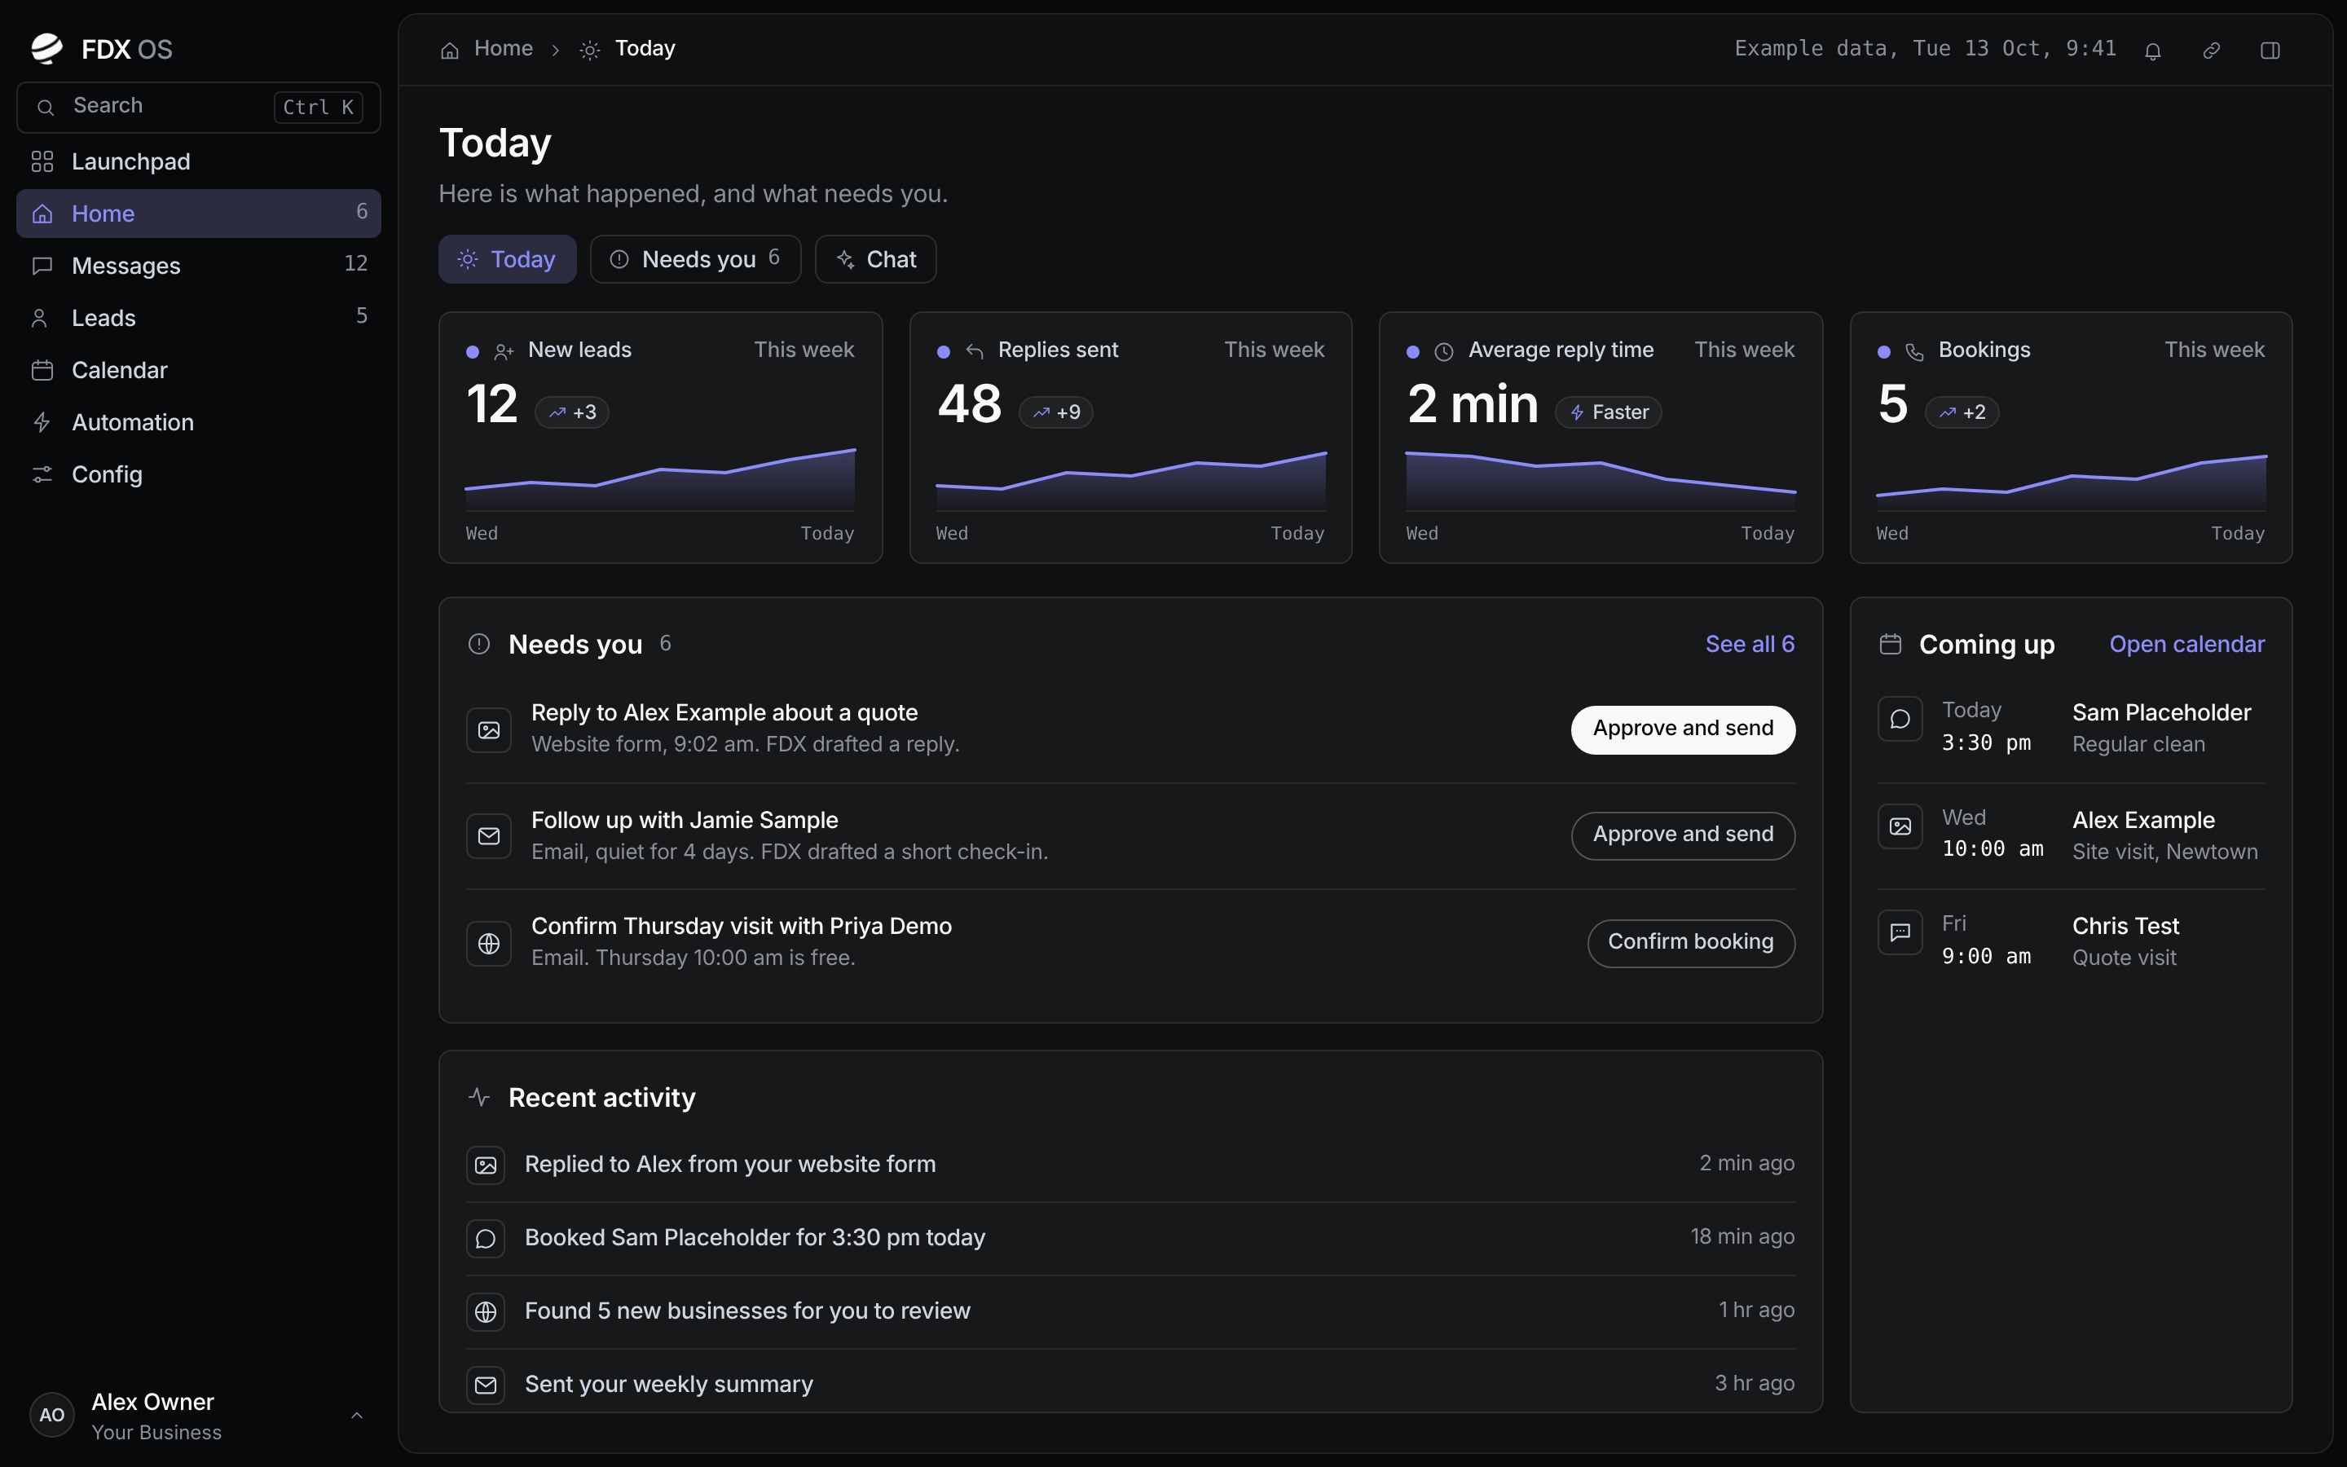Click the image icon beside Replied to Alex
Screen dimensions: 2347x1467
[x=486, y=1165]
